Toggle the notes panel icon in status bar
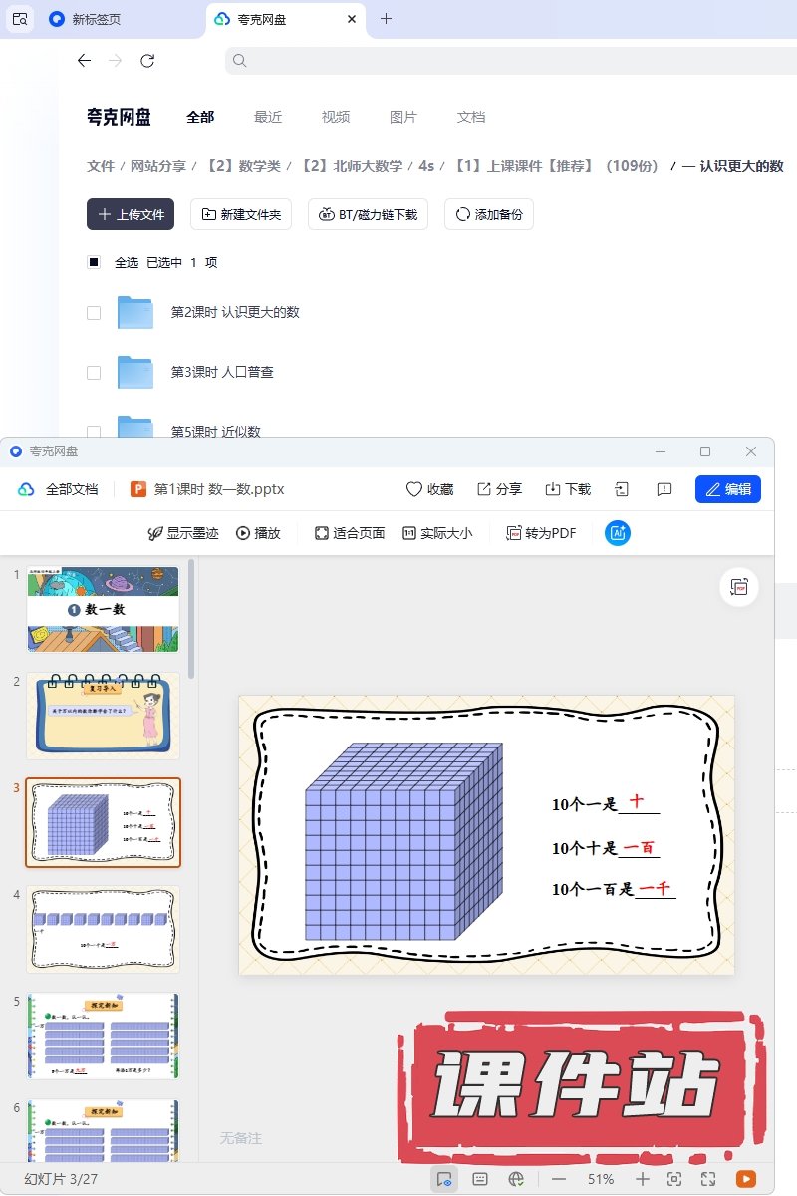The height and width of the screenshot is (1196, 797). 480,1179
